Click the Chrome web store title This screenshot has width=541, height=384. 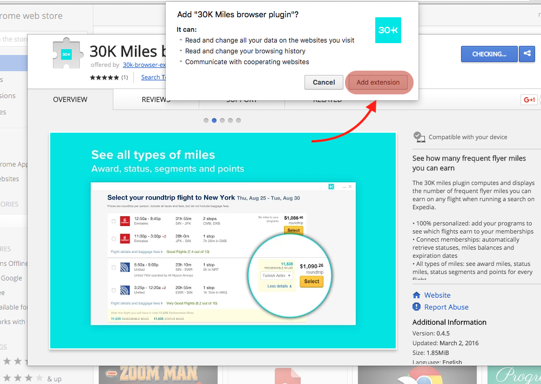coord(31,16)
